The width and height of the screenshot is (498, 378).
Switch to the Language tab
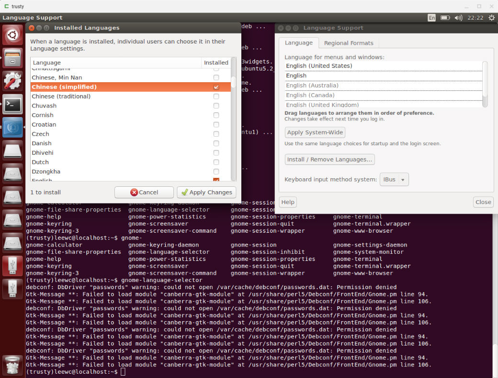pyautogui.click(x=298, y=43)
